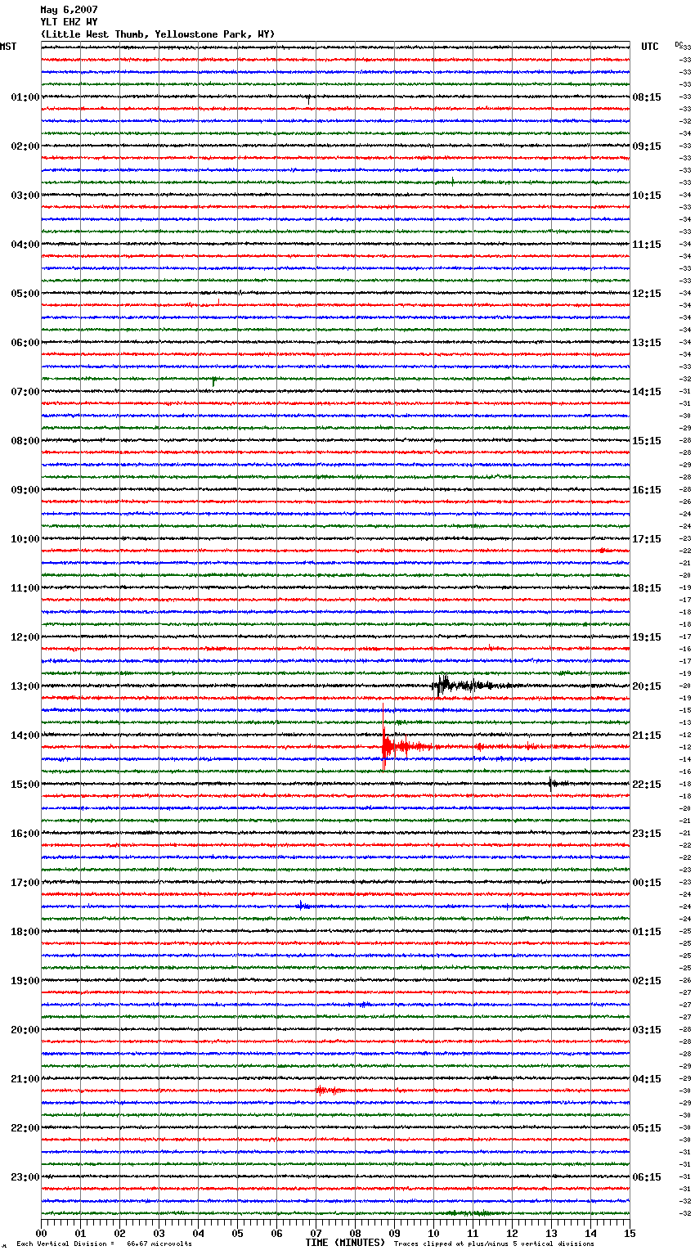This screenshot has height=1255, width=695.
Task: Click the "01:00" MST time label
Action: (x=25, y=97)
